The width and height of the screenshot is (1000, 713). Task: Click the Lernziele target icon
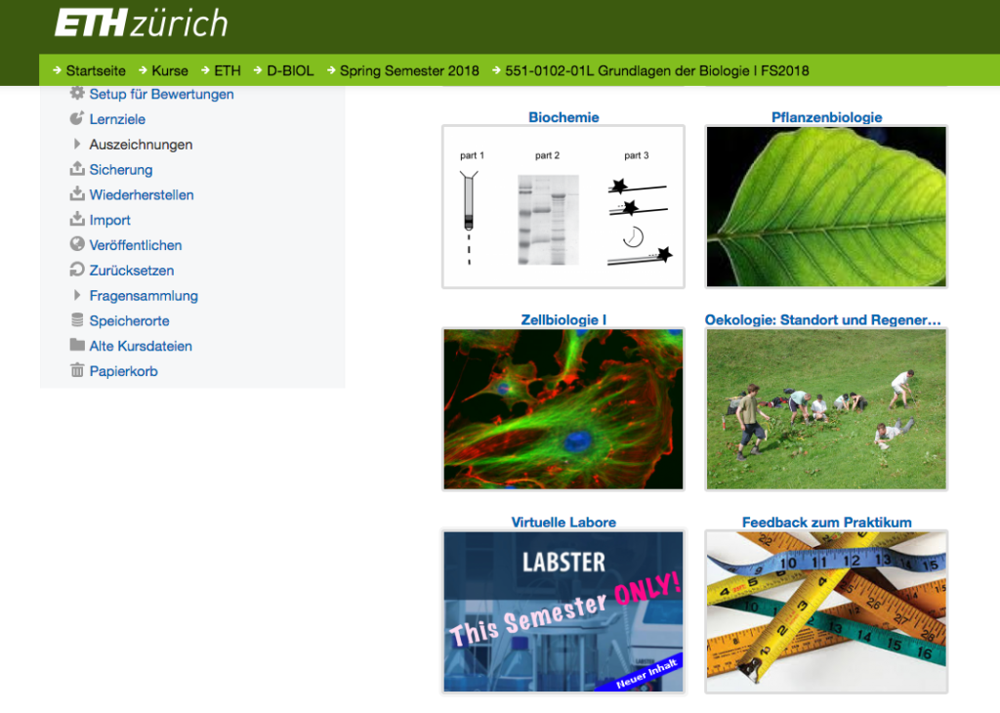tap(77, 118)
